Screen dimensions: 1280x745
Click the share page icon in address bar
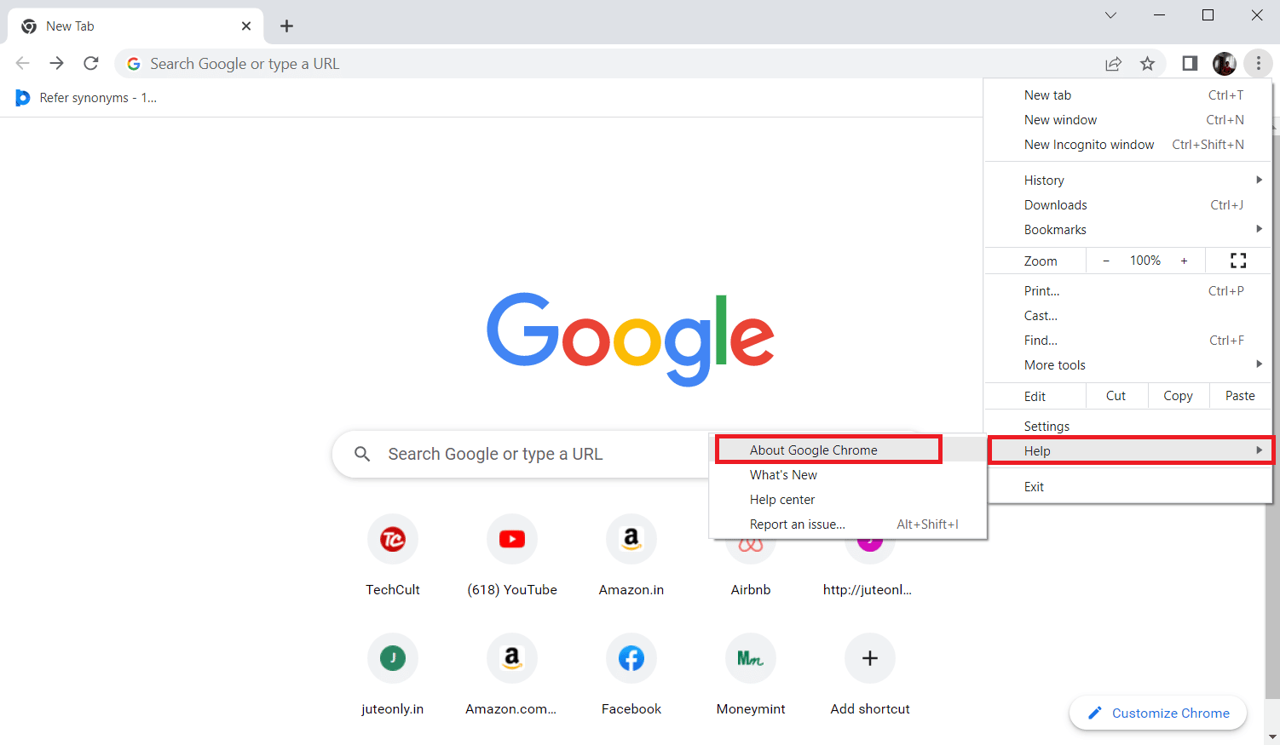[x=1114, y=64]
